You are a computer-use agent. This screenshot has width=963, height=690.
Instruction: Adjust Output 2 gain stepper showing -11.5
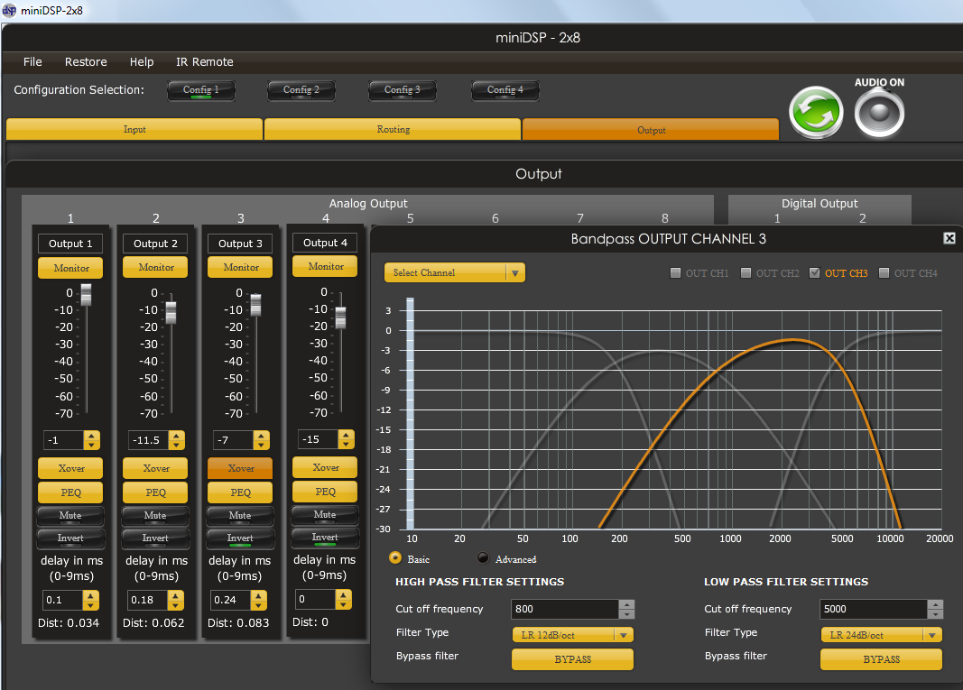[176, 440]
